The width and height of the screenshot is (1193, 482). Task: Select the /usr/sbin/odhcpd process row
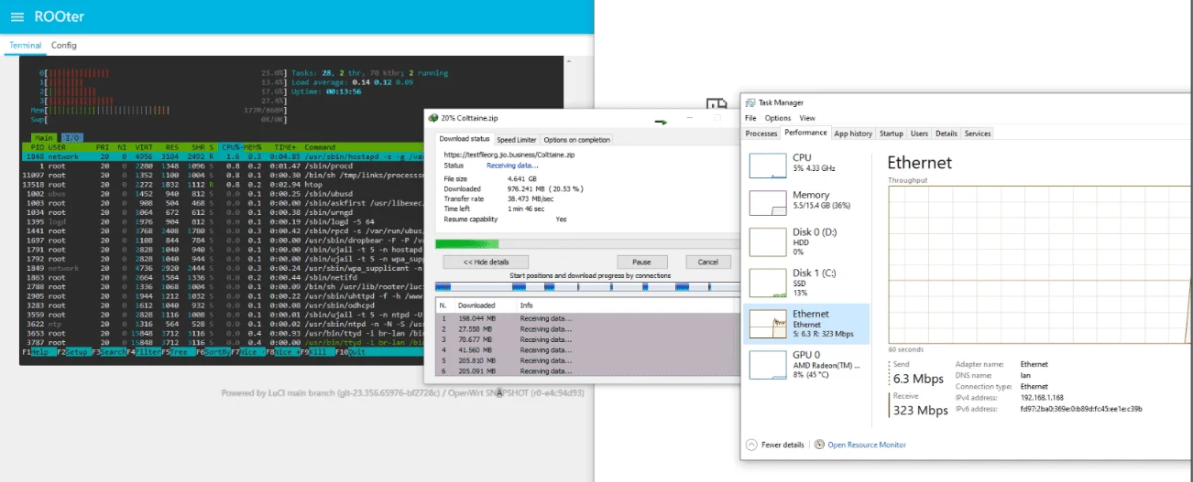click(223, 305)
